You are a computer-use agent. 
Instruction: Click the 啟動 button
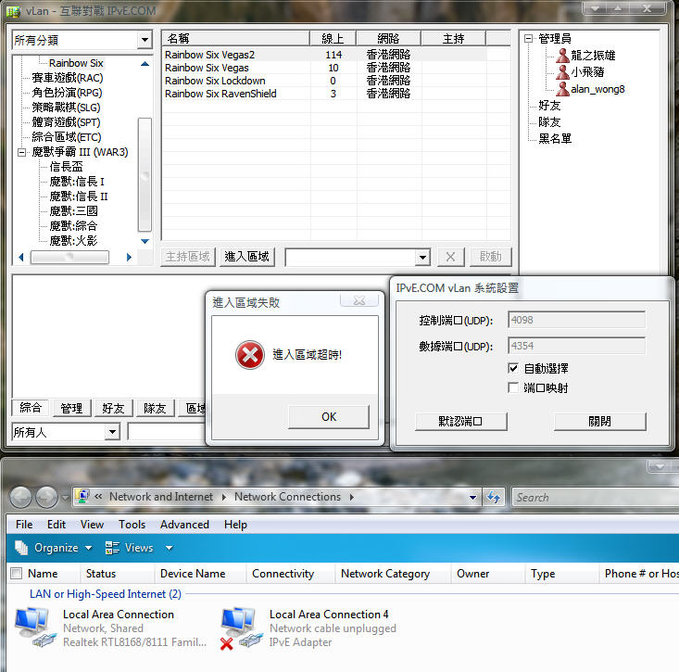(490, 257)
